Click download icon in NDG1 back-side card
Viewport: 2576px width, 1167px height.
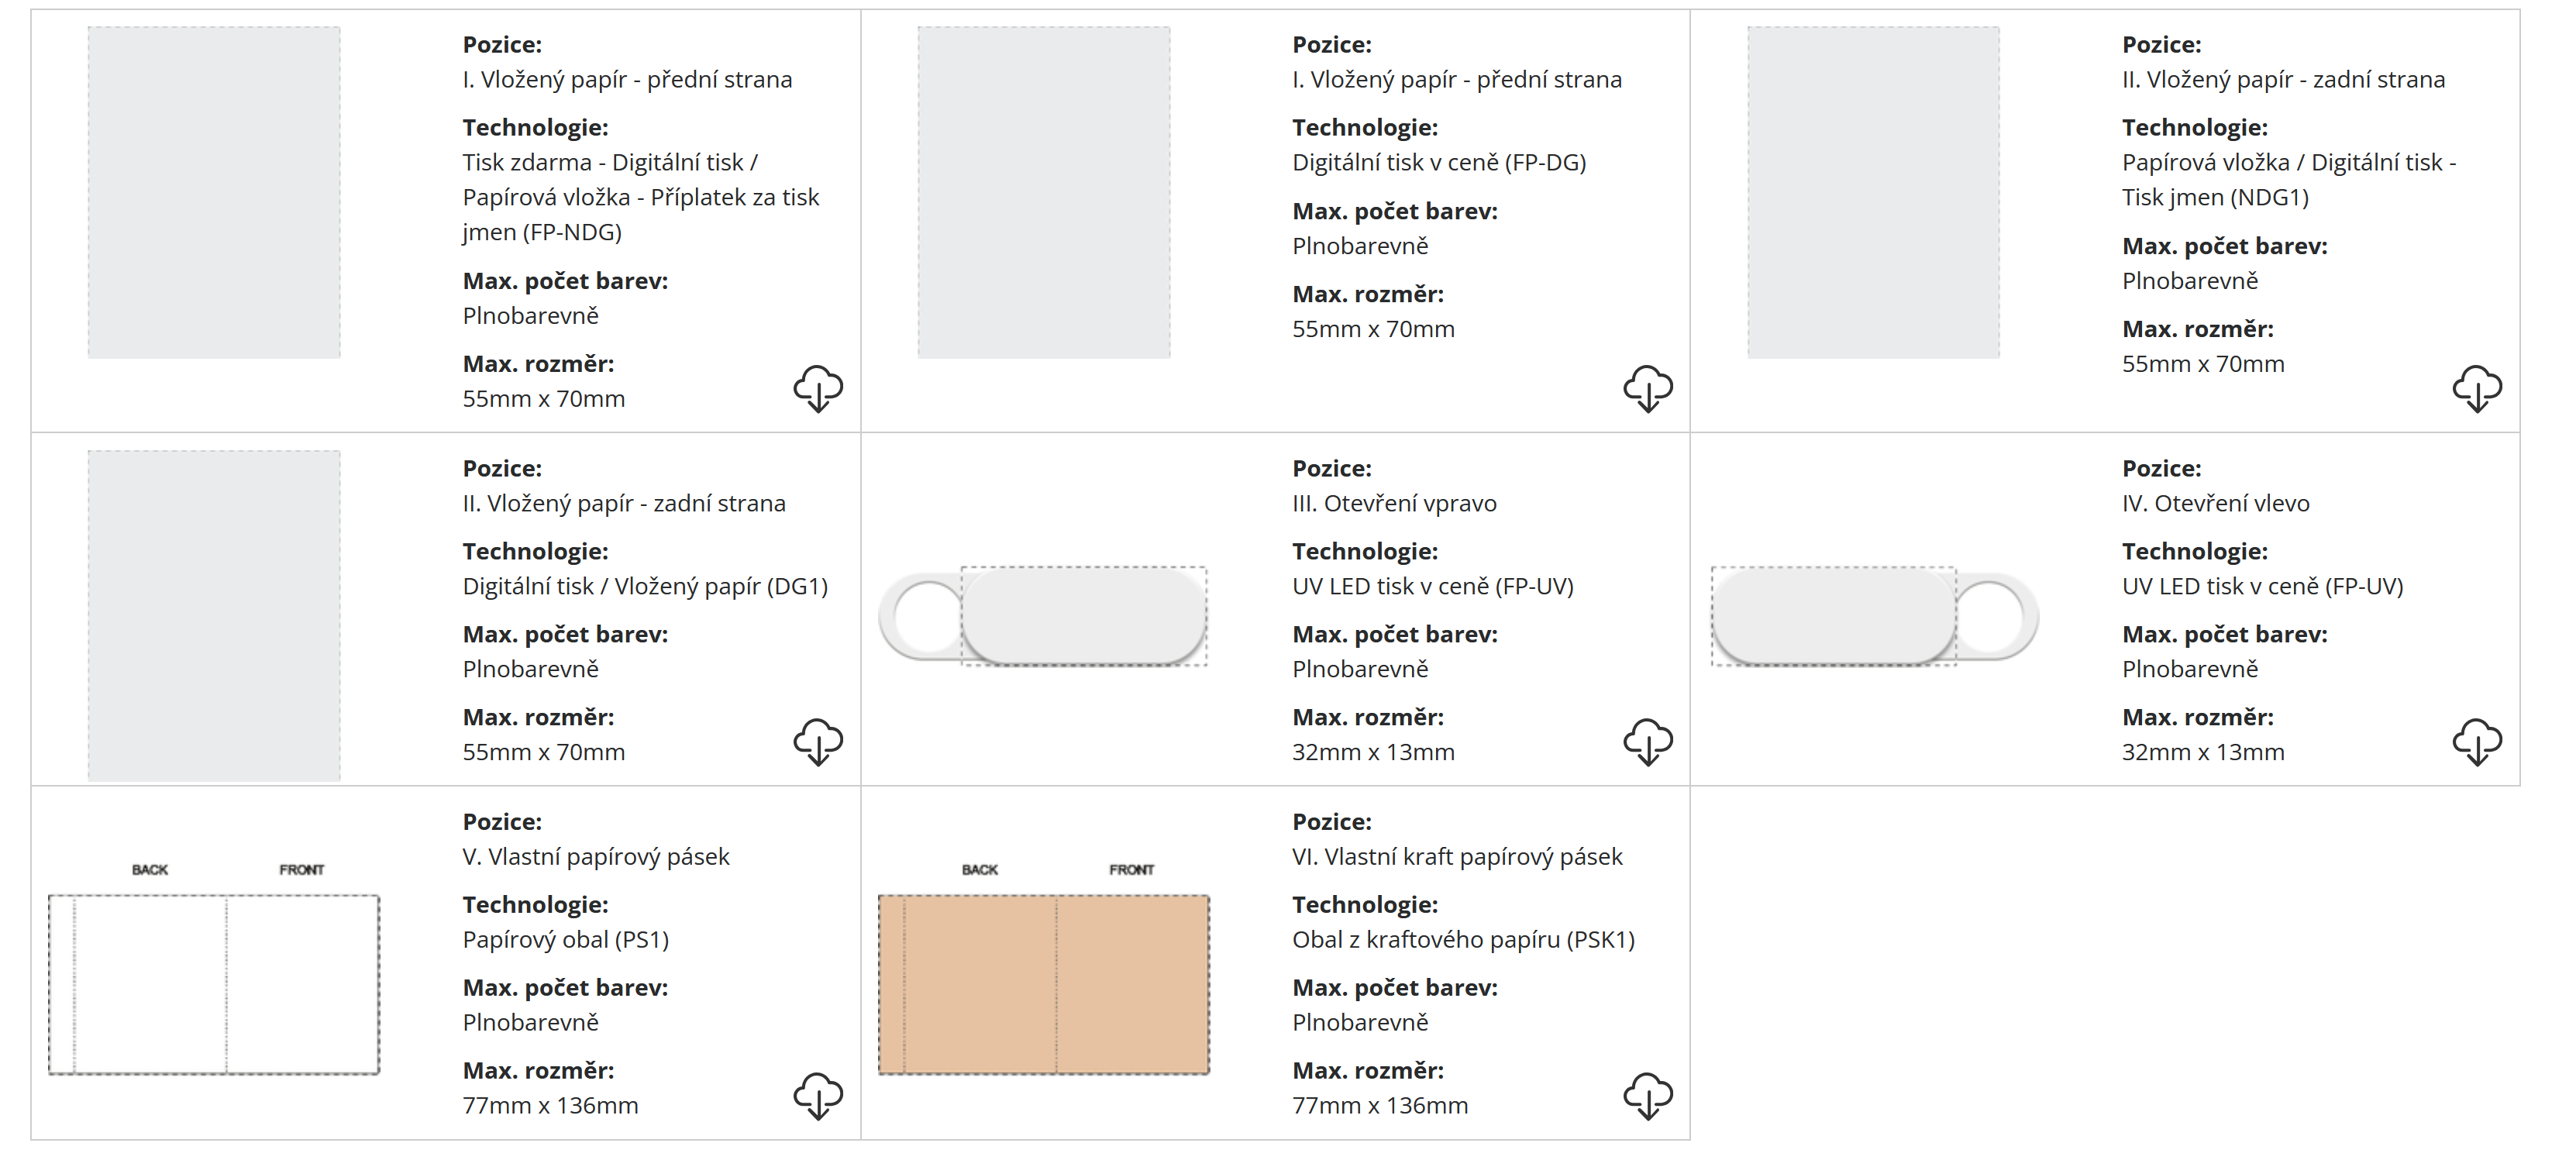pos(2476,388)
